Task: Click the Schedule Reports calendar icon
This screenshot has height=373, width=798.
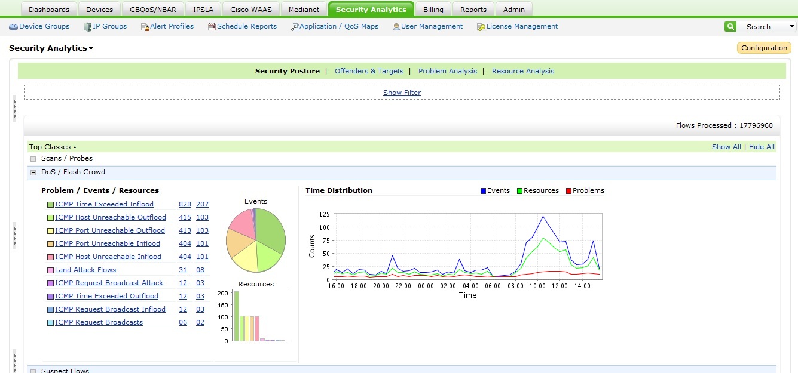Action: click(x=212, y=27)
